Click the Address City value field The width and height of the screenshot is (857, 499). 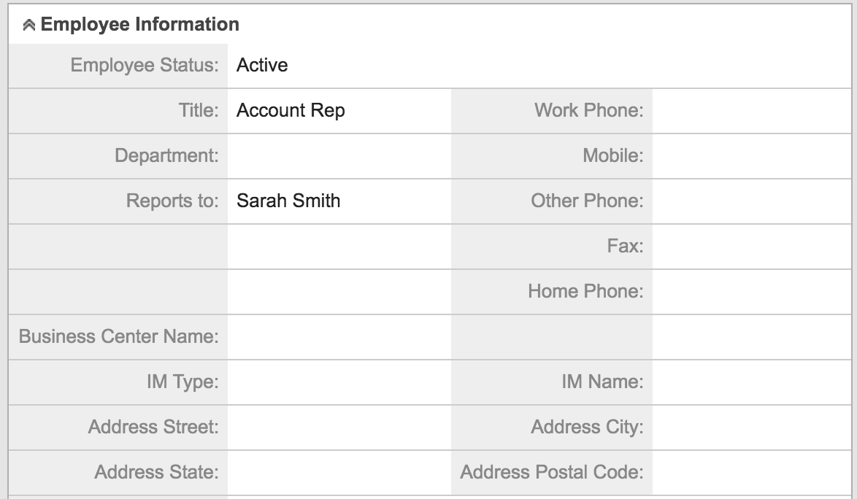(752, 428)
